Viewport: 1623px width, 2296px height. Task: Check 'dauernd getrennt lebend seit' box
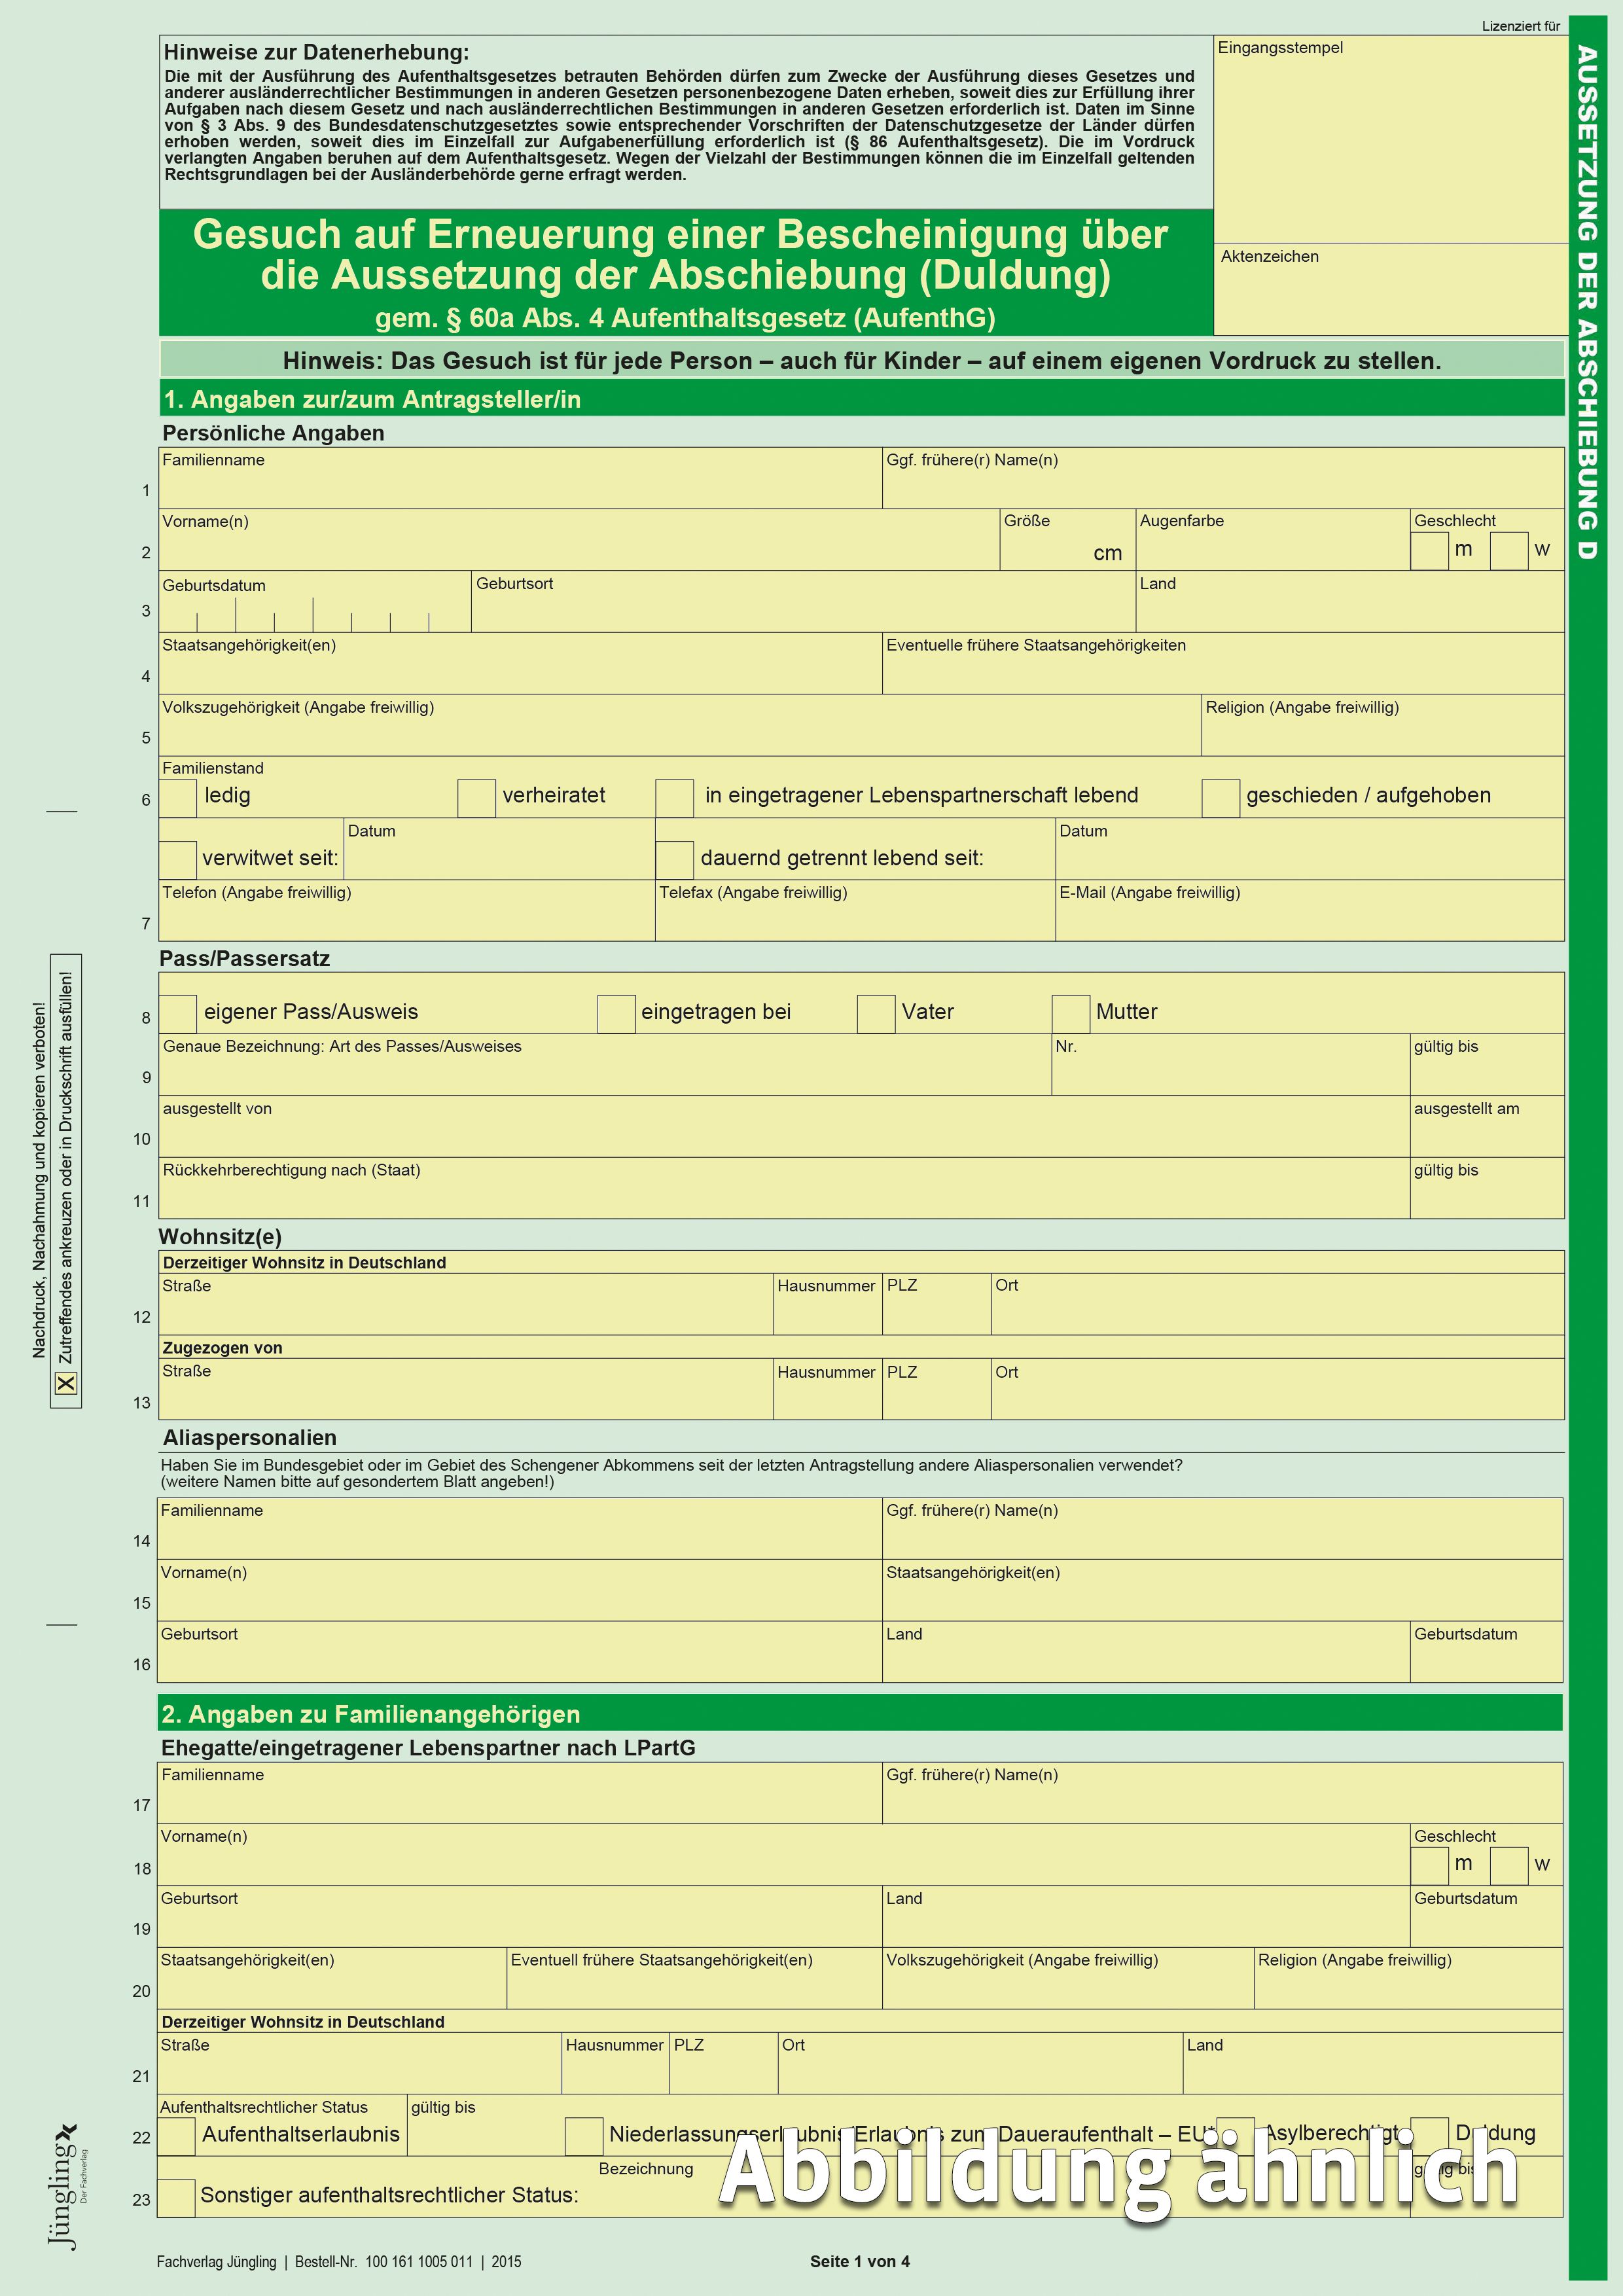click(x=674, y=860)
